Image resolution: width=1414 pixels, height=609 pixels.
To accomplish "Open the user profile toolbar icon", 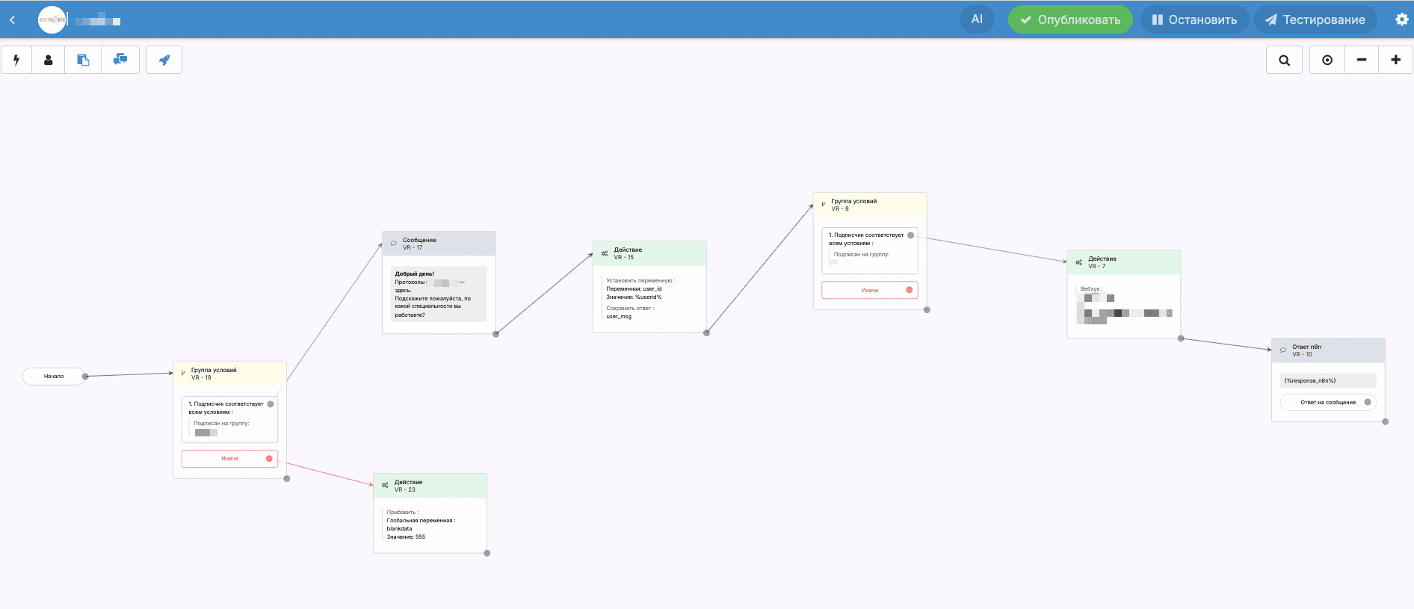I will 49,60.
